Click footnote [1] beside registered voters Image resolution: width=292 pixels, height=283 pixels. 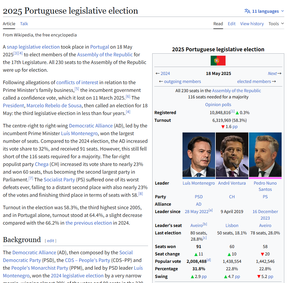(233, 111)
